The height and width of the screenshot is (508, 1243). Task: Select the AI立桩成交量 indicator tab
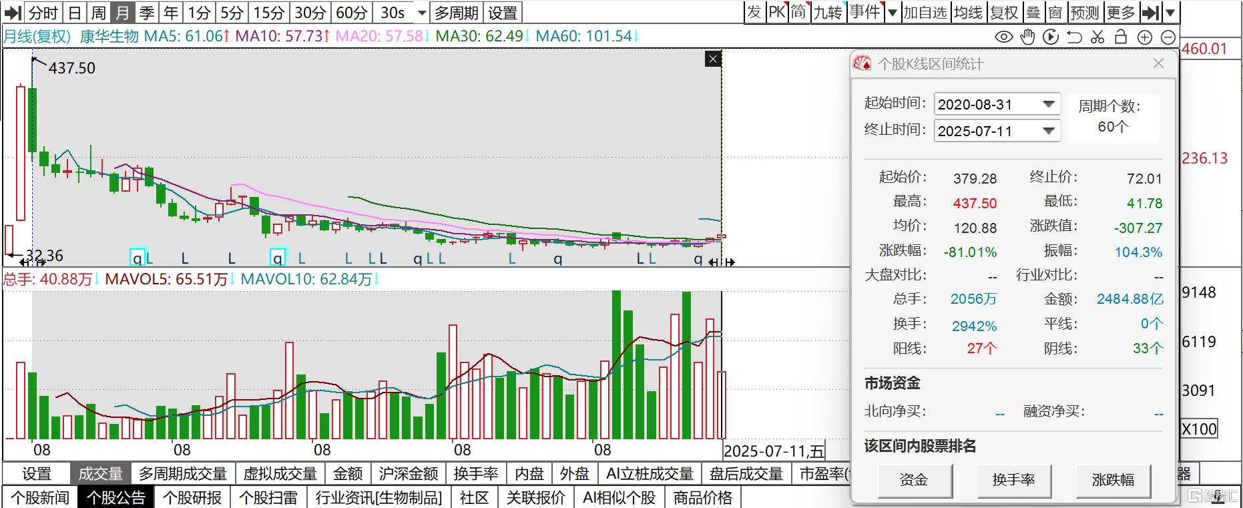point(650,474)
